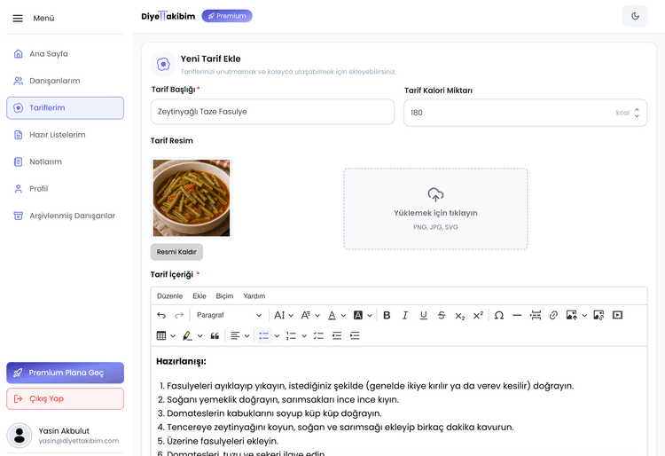Go to Danışanlarım in the sidebar
Screen dimensions: 665x456
54,81
